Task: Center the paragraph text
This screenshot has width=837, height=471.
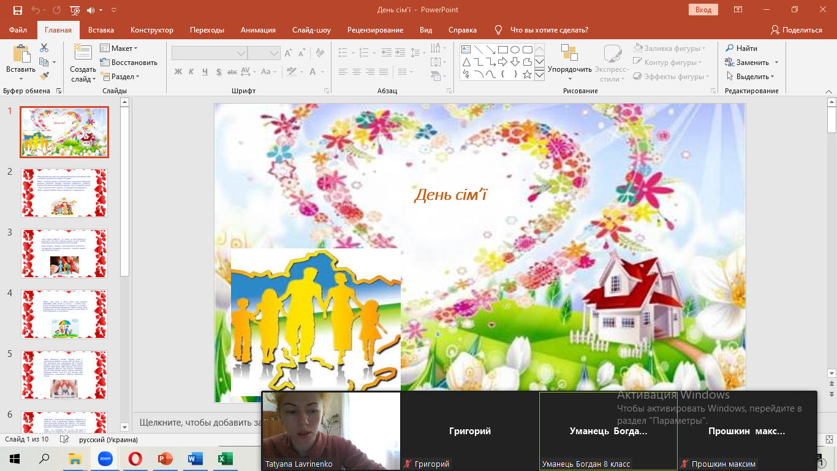Action: point(357,72)
